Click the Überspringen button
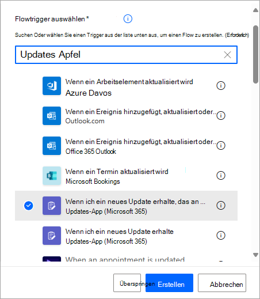260x299 pixels. pos(127,283)
